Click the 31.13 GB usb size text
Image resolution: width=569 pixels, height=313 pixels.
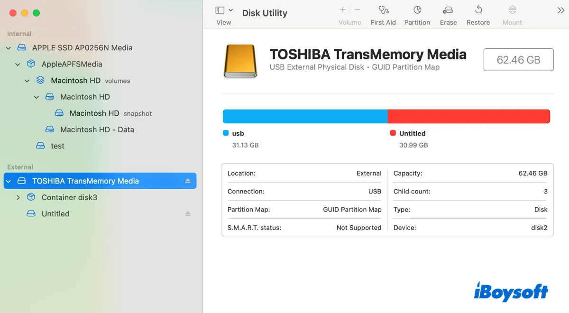click(x=245, y=145)
